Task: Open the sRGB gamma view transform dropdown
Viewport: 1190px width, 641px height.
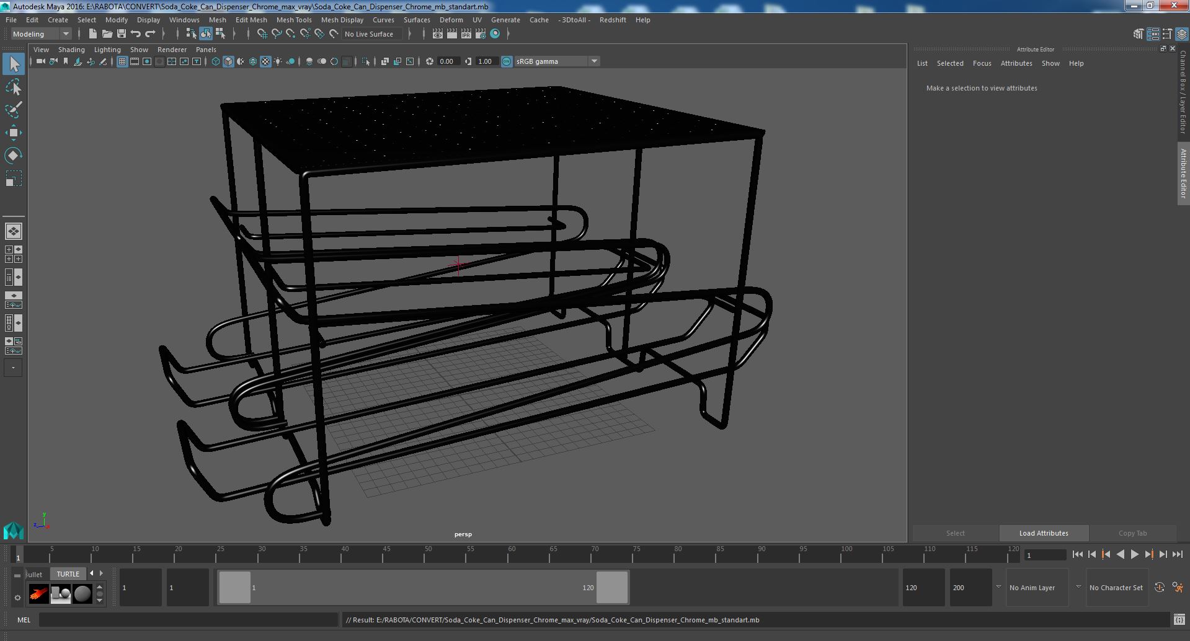Action: tap(556, 61)
